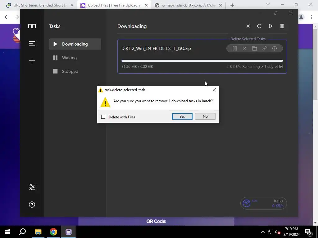318x238 pixels.
Task: Open the Windows Start menu
Action: pos(7,232)
